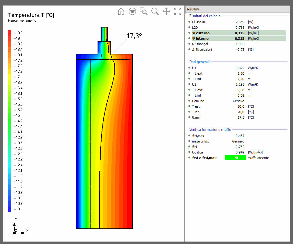Click the frsi,max value 0,487
The height and width of the screenshot is (244, 293).
point(240,136)
